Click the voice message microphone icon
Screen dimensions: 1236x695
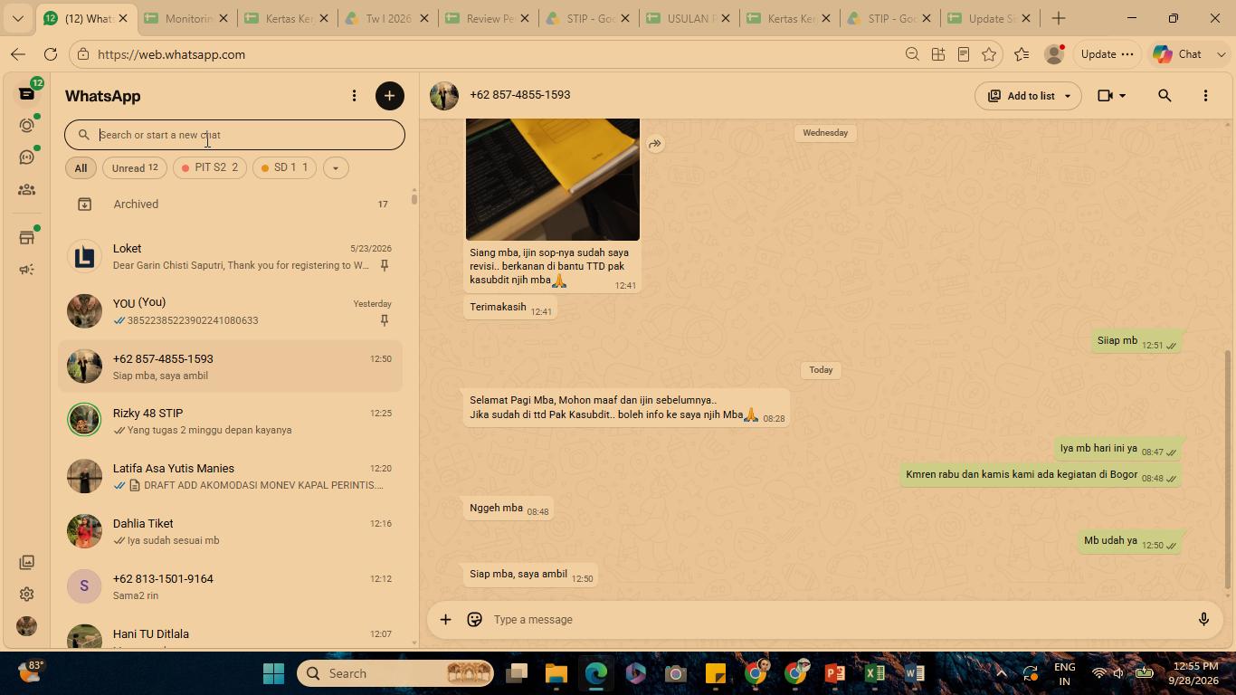pyautogui.click(x=1203, y=620)
